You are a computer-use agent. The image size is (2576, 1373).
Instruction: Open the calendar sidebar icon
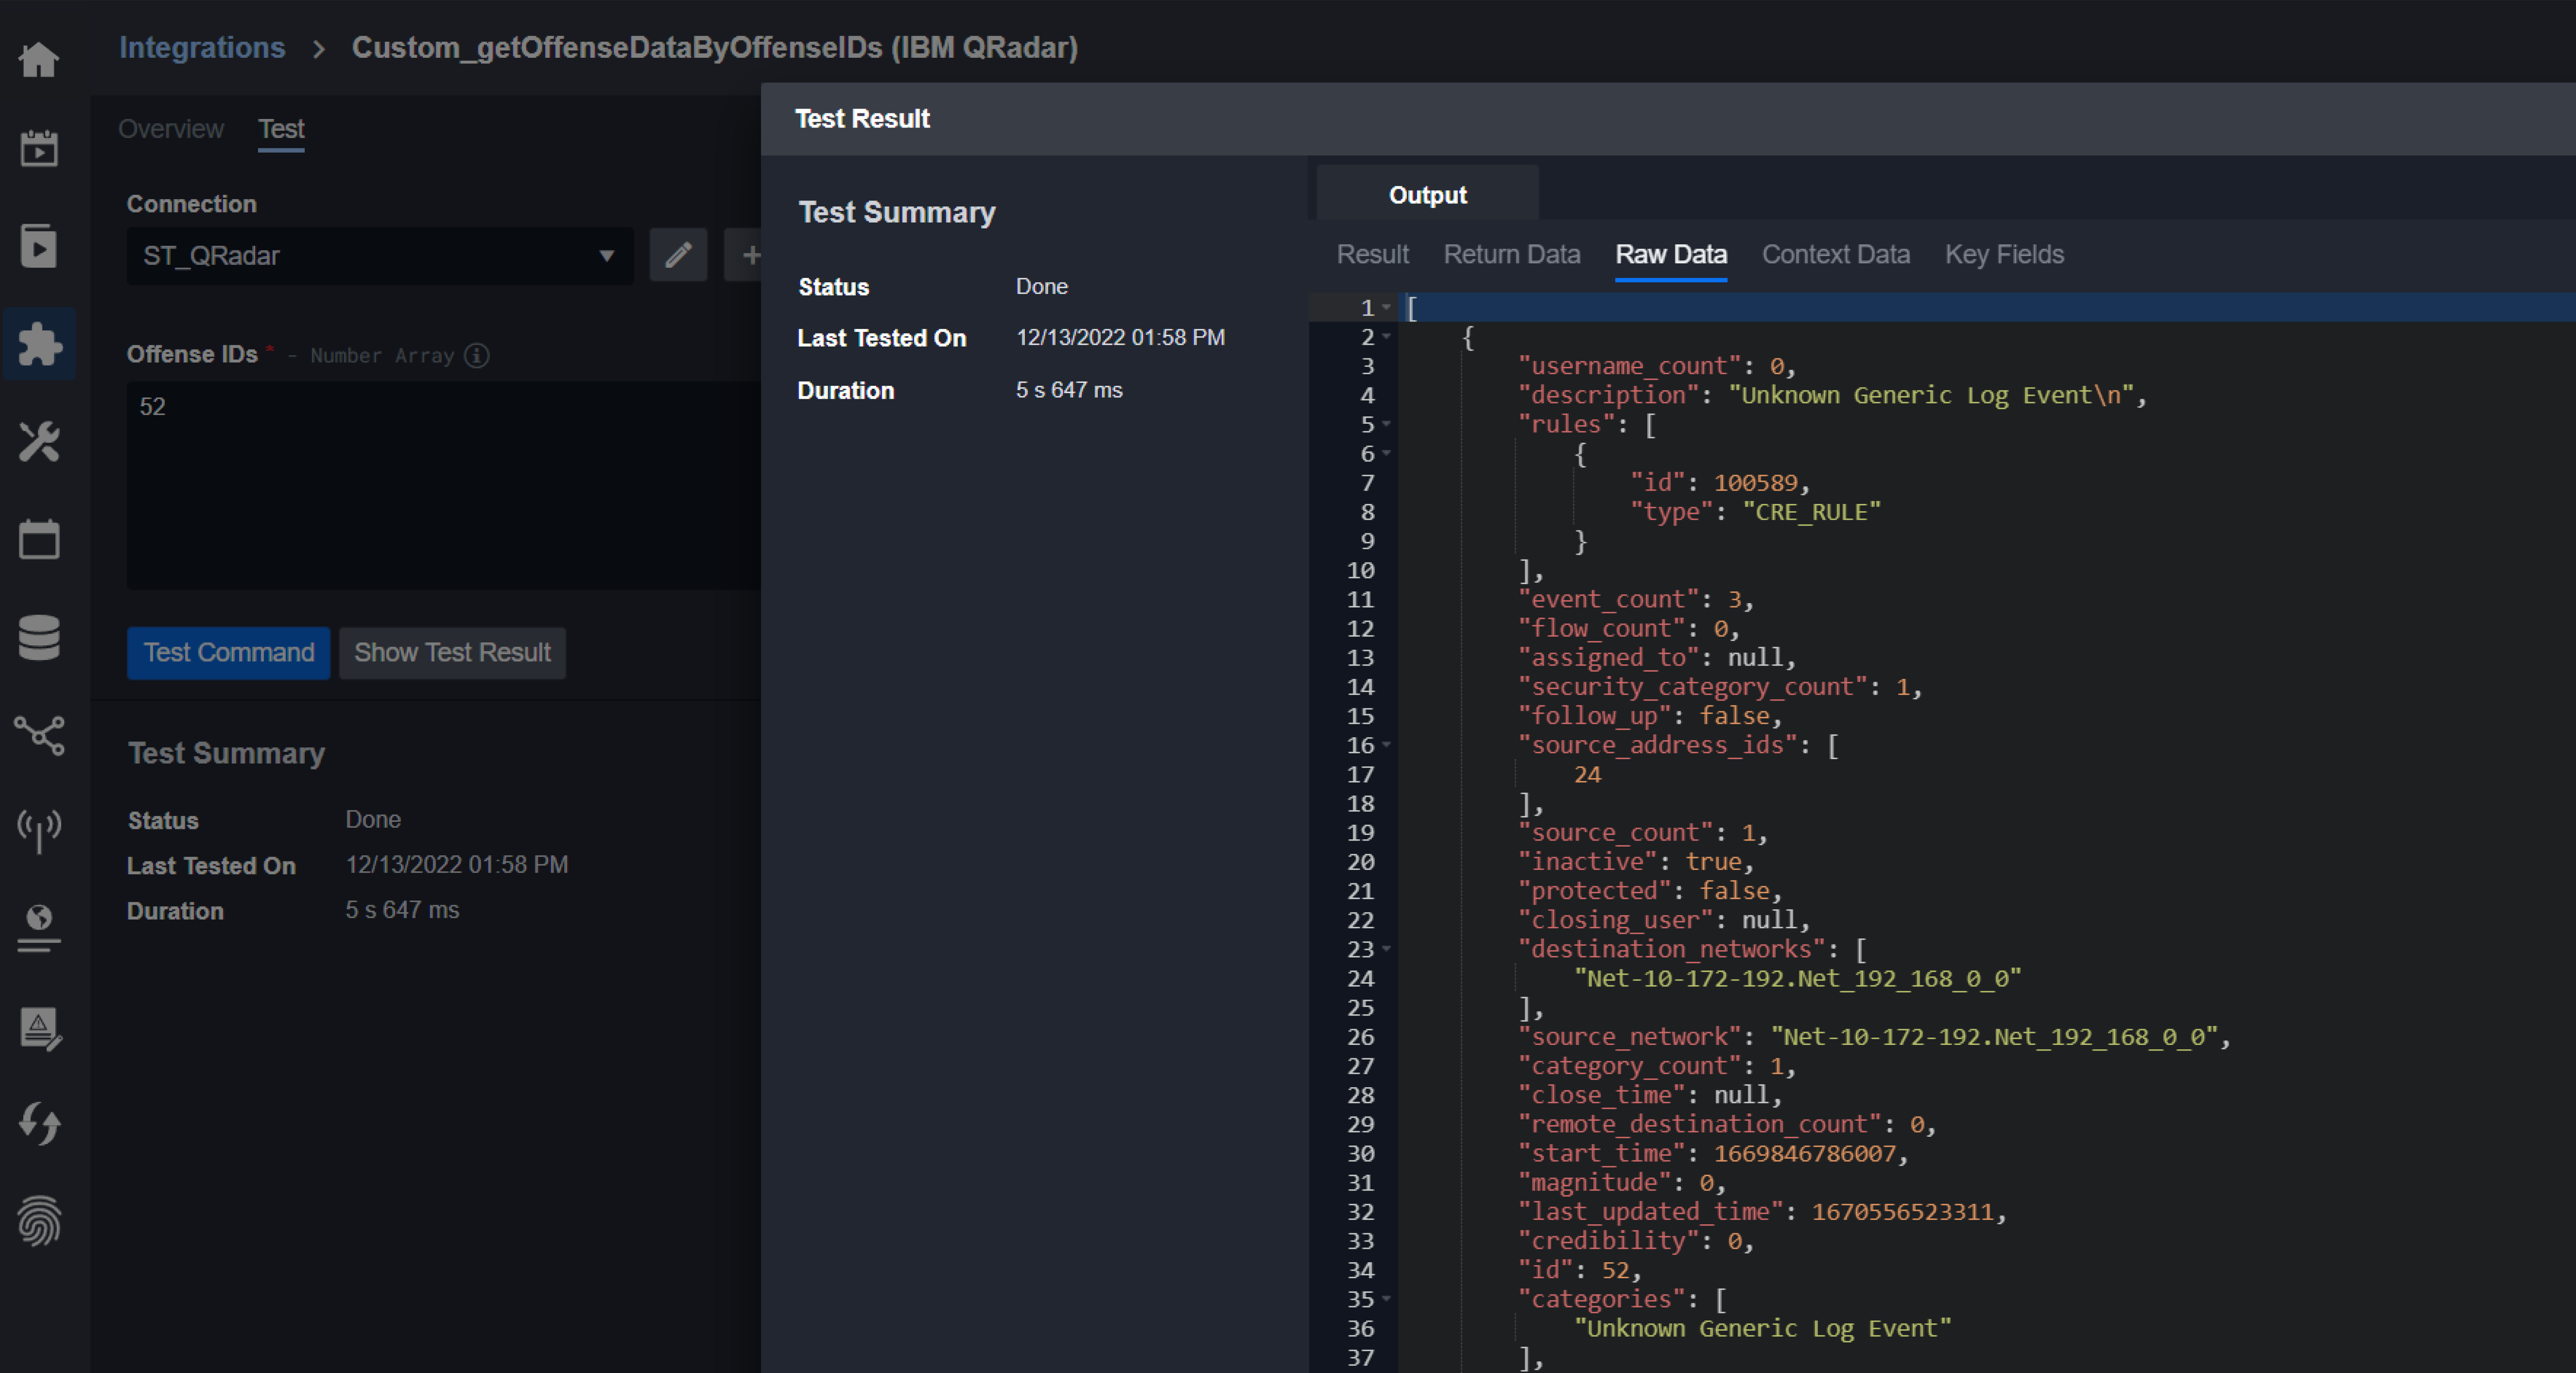pyautogui.click(x=39, y=539)
